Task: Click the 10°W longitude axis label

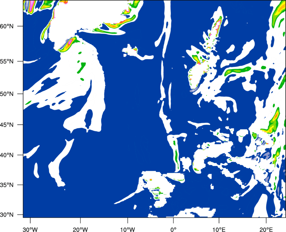Action: pyautogui.click(x=128, y=230)
